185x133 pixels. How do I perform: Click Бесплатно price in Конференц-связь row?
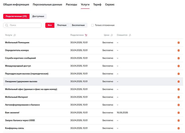pyautogui.click(x=108, y=128)
